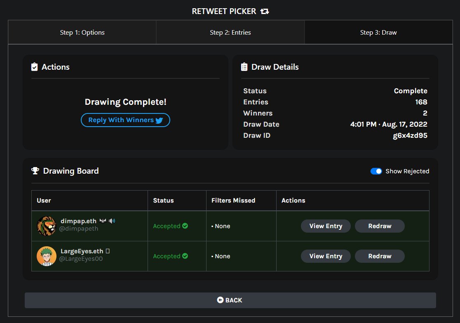460x323 pixels.
Task: Click Accepted status text for LargeEyes00
Action: (x=167, y=256)
